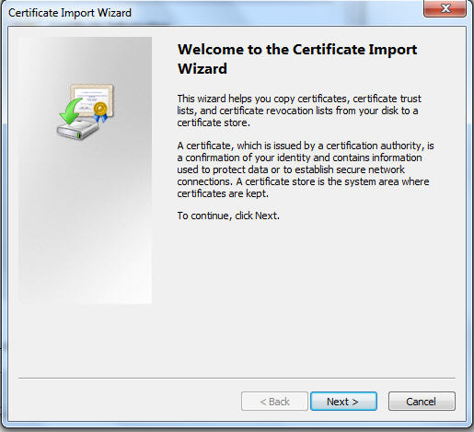The width and height of the screenshot is (474, 432).
Task: Click the grayed-out < Back button
Action: pos(274,401)
